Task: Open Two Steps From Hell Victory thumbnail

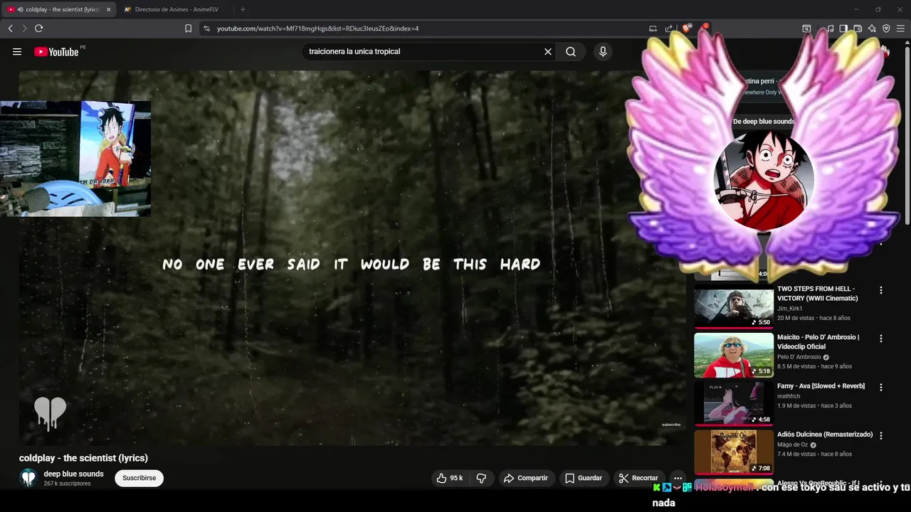Action: (x=734, y=306)
